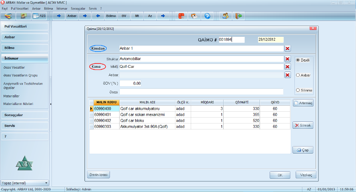
Task: Open the Anbar menu in the menu bar
Action: point(36,9)
